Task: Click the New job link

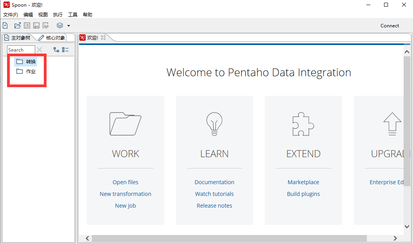Action: (126, 206)
